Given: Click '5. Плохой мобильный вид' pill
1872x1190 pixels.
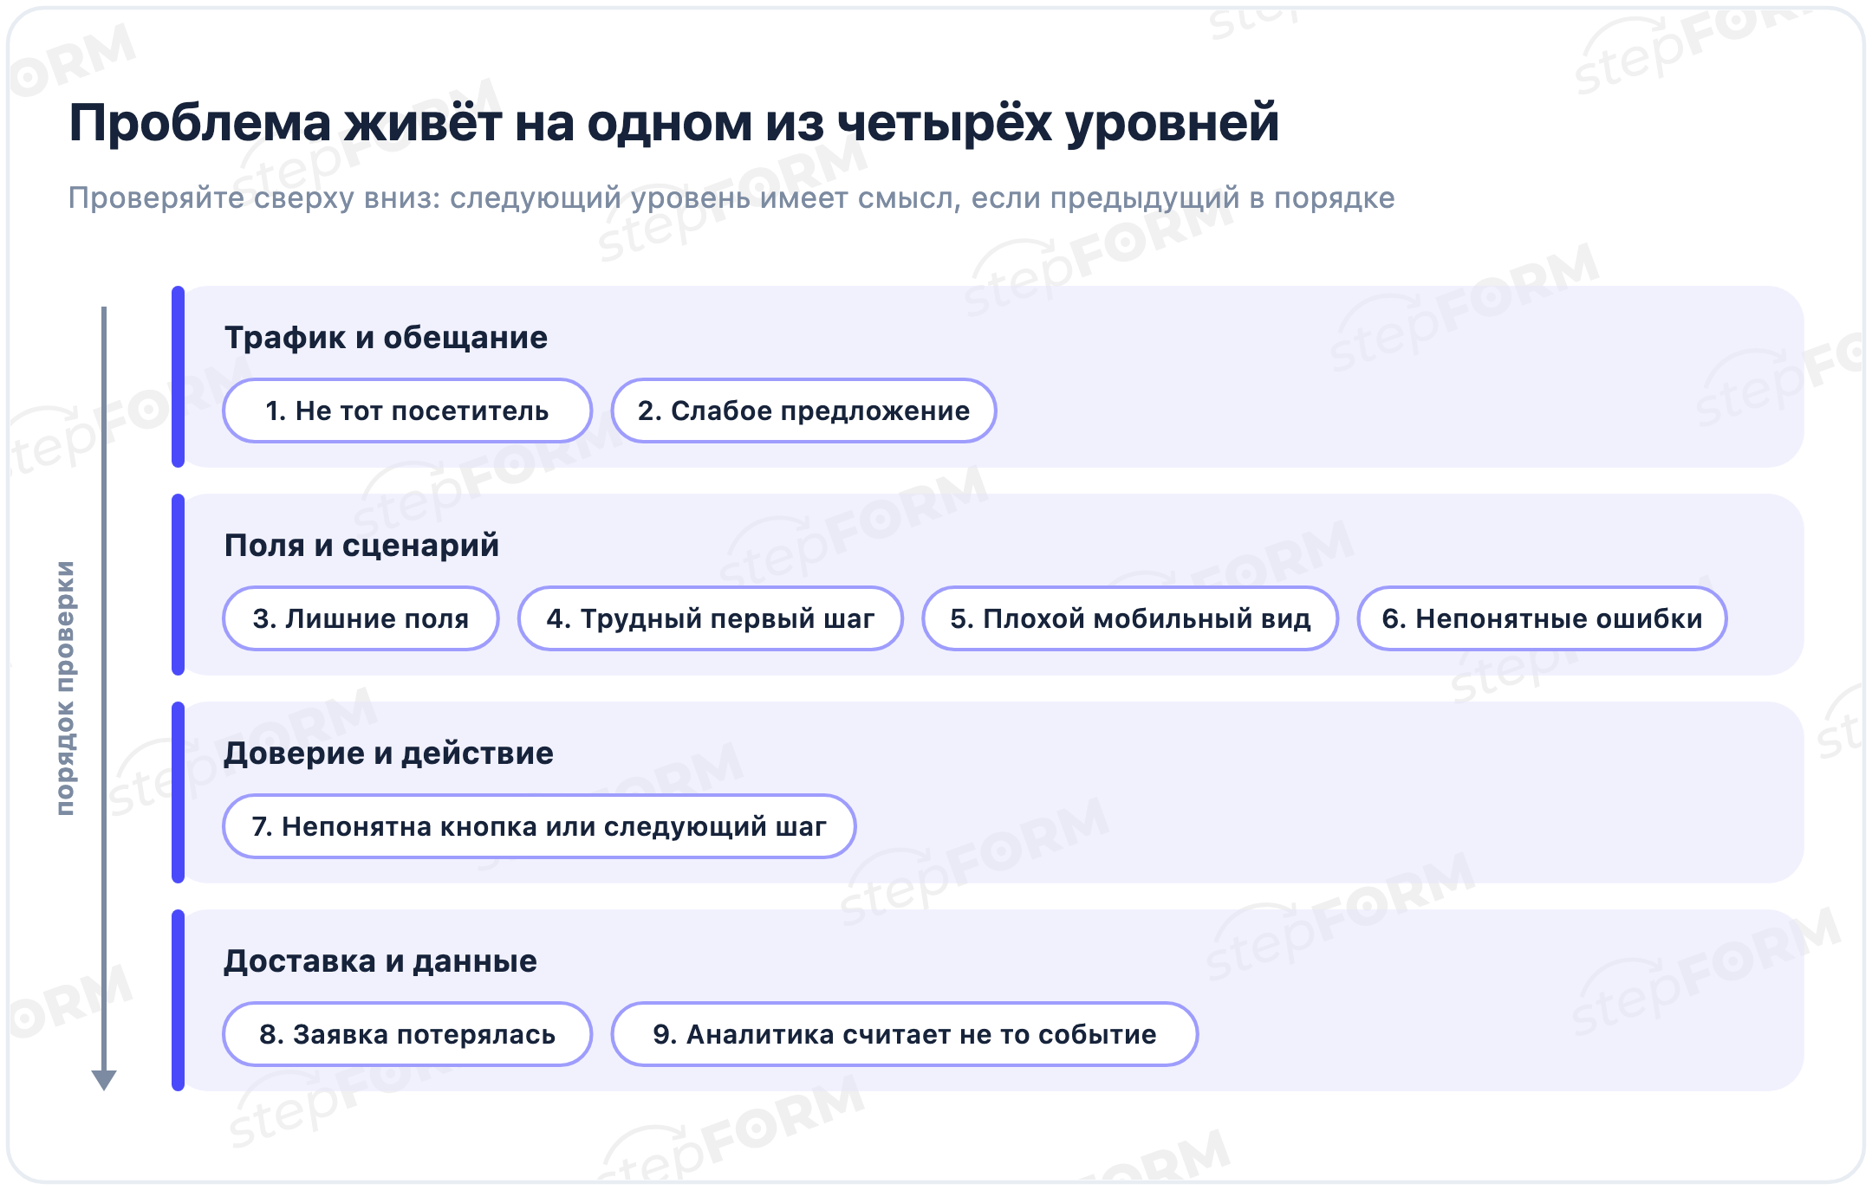Looking at the screenshot, I should pyautogui.click(x=1130, y=618).
